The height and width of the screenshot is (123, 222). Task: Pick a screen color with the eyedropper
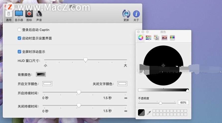point(149,113)
